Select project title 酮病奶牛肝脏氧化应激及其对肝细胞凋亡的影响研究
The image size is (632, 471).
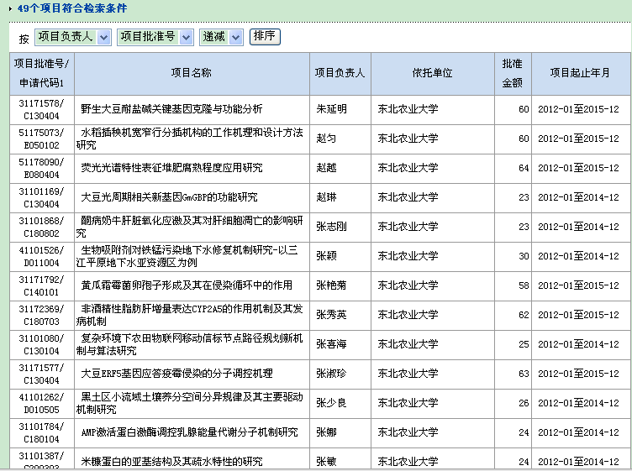[x=189, y=227]
